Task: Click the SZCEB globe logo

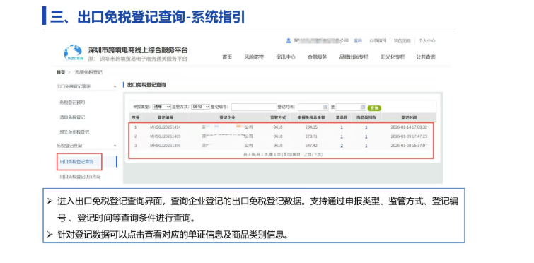Action: pyautogui.click(x=73, y=53)
